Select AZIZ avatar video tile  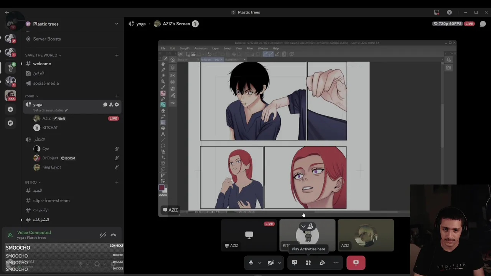coord(366,235)
